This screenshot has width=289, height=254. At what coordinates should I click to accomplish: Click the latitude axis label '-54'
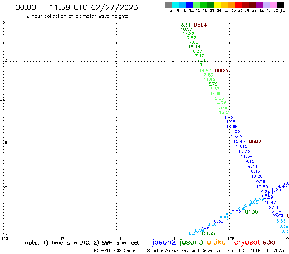click(4, 100)
